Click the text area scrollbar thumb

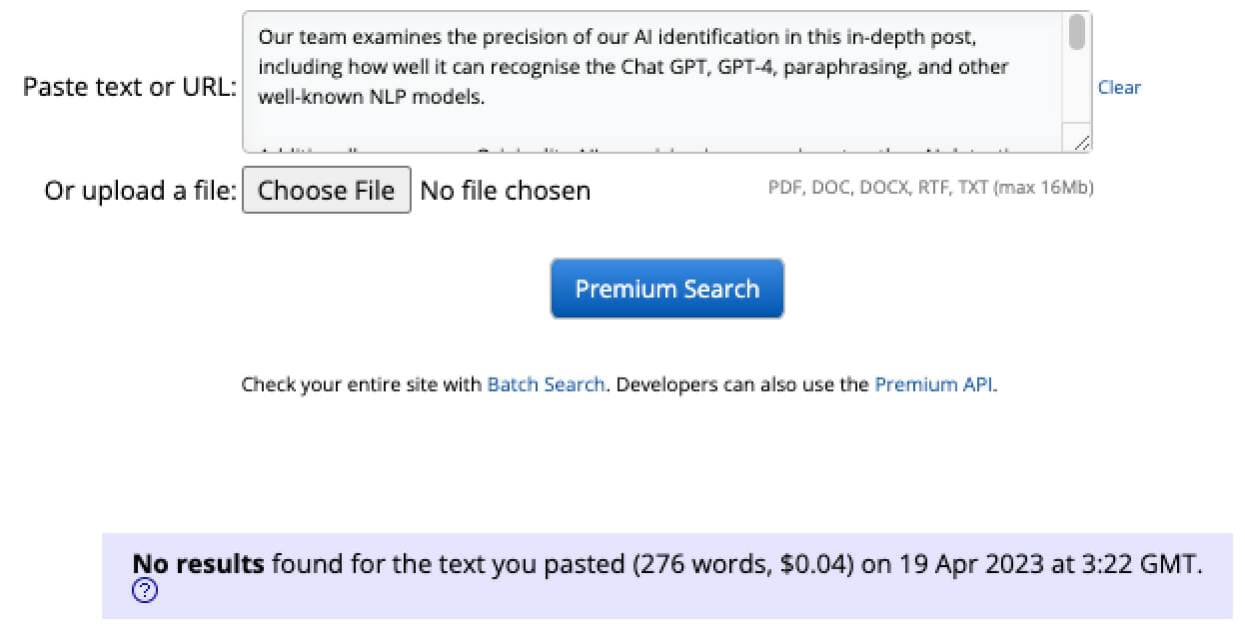coord(1076,32)
